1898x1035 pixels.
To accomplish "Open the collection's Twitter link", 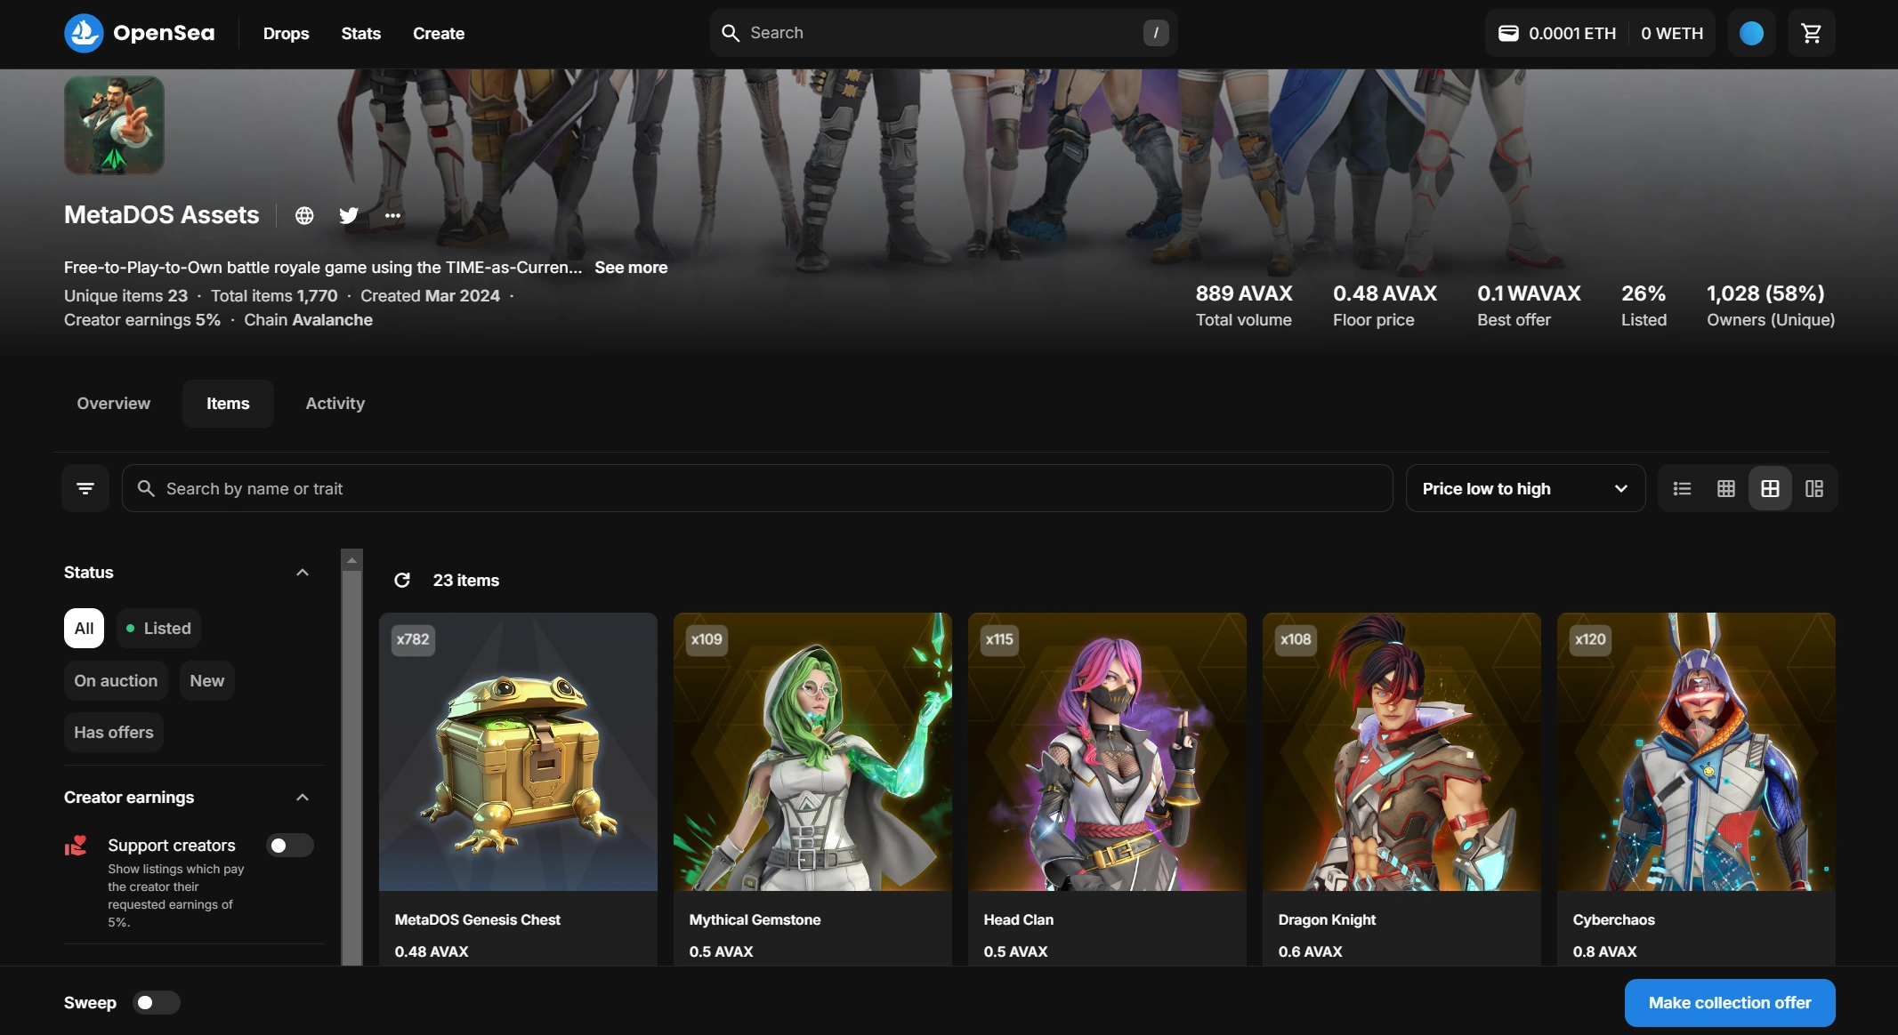I will 349,215.
